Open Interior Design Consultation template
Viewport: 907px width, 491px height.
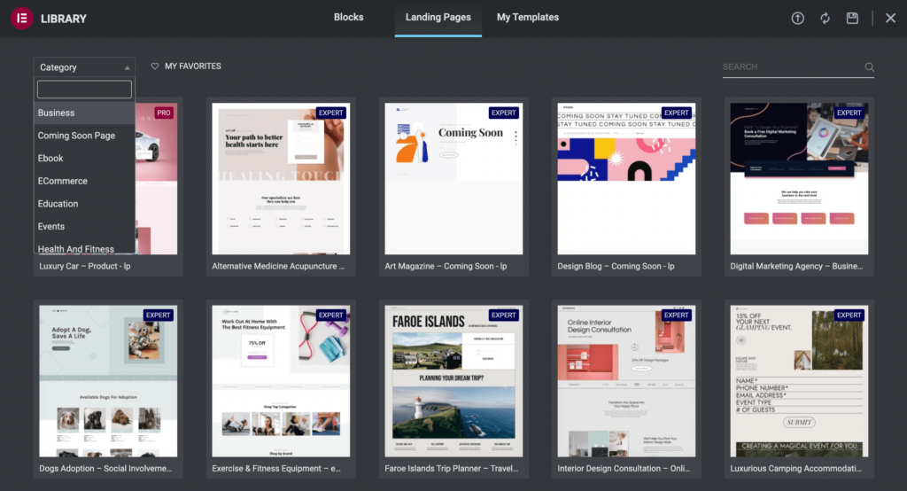(x=626, y=381)
